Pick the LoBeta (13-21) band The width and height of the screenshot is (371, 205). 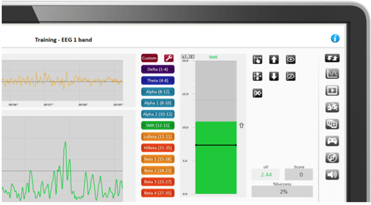click(x=158, y=137)
